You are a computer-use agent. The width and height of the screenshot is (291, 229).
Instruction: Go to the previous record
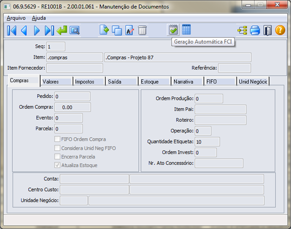[x=24, y=31]
